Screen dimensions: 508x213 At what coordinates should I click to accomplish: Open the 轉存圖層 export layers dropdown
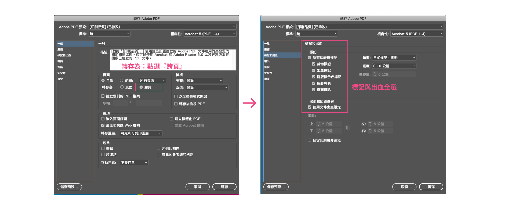tap(141, 133)
